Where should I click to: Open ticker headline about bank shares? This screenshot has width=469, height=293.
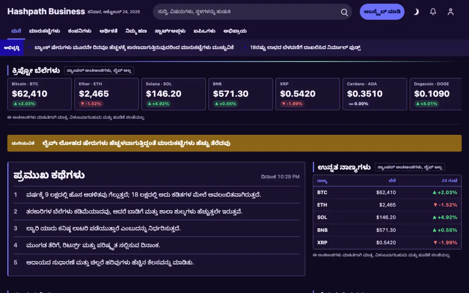134,48
